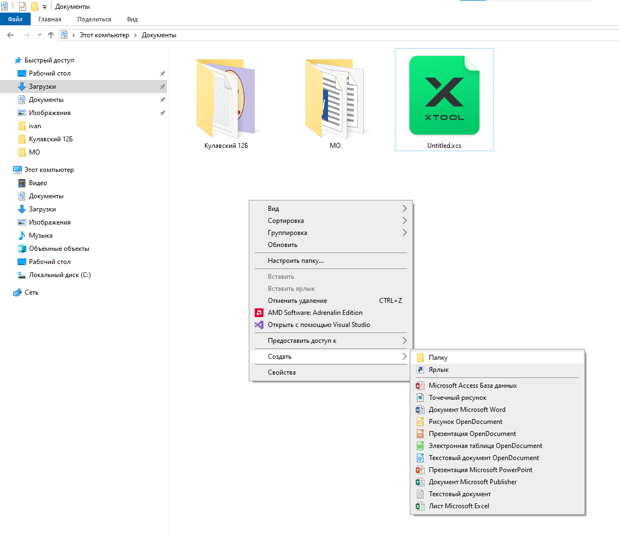Switch to the Вид ribbon tab
Screen dimensions: 619x534
point(132,19)
